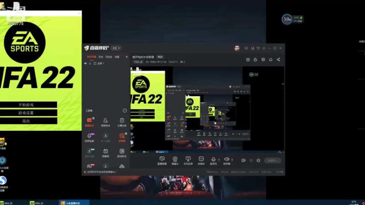This screenshot has height=205, width=365.
Task: Select the 全屏 1 source row
Action: click(106, 63)
